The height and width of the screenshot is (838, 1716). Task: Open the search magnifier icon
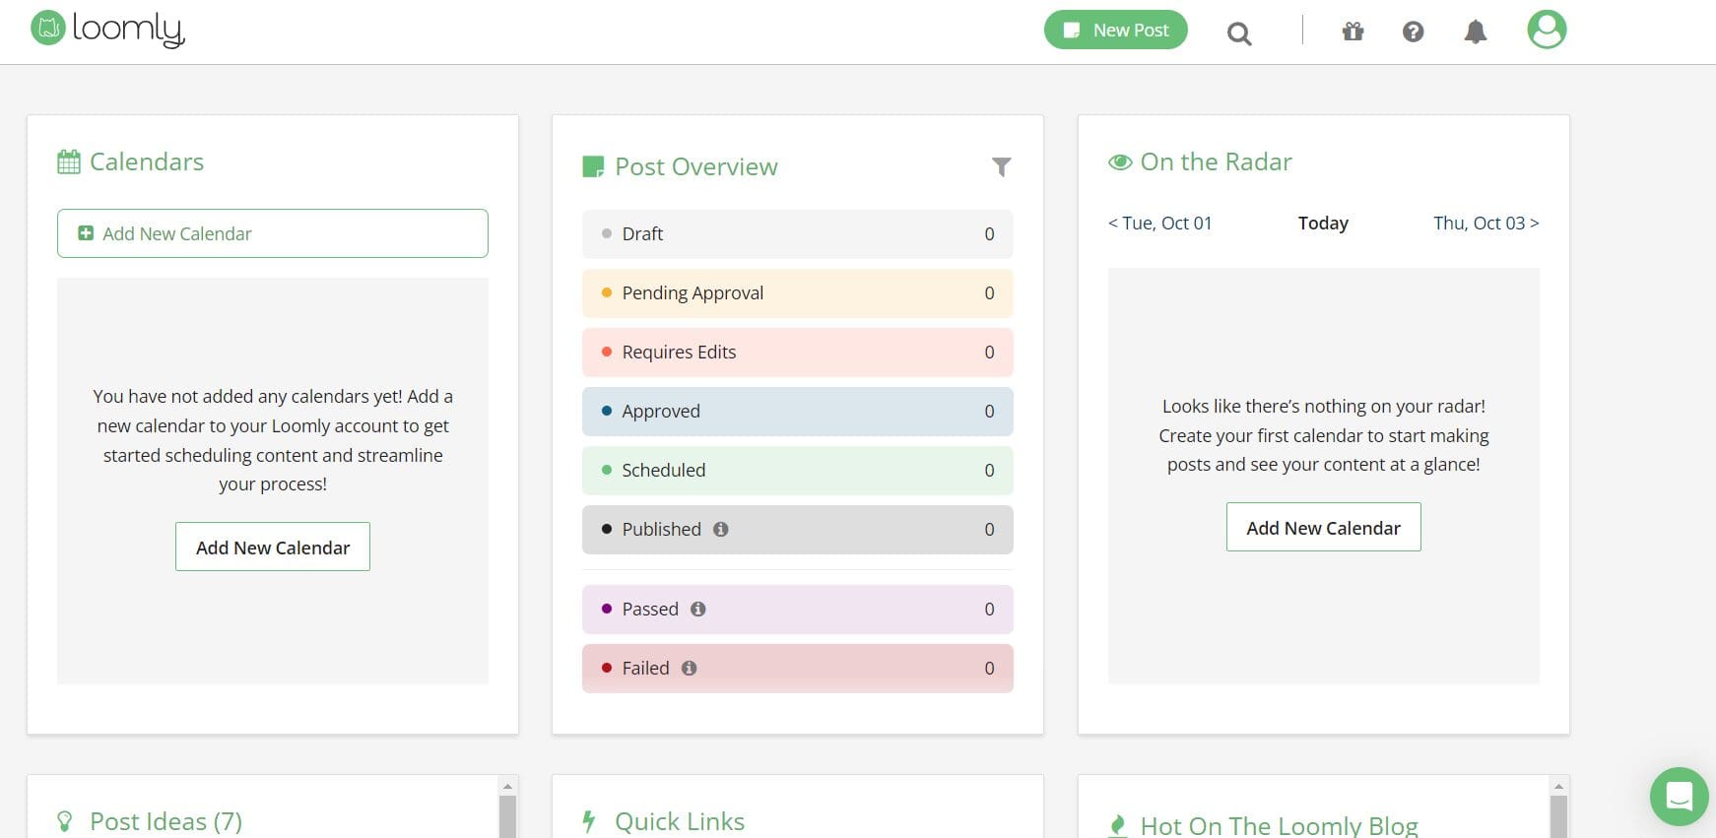(x=1238, y=34)
